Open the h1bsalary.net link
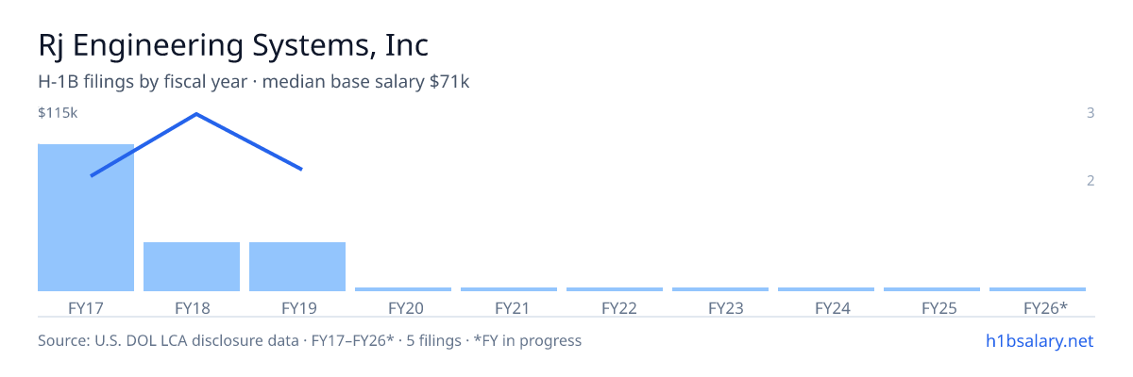 [x=1039, y=340]
